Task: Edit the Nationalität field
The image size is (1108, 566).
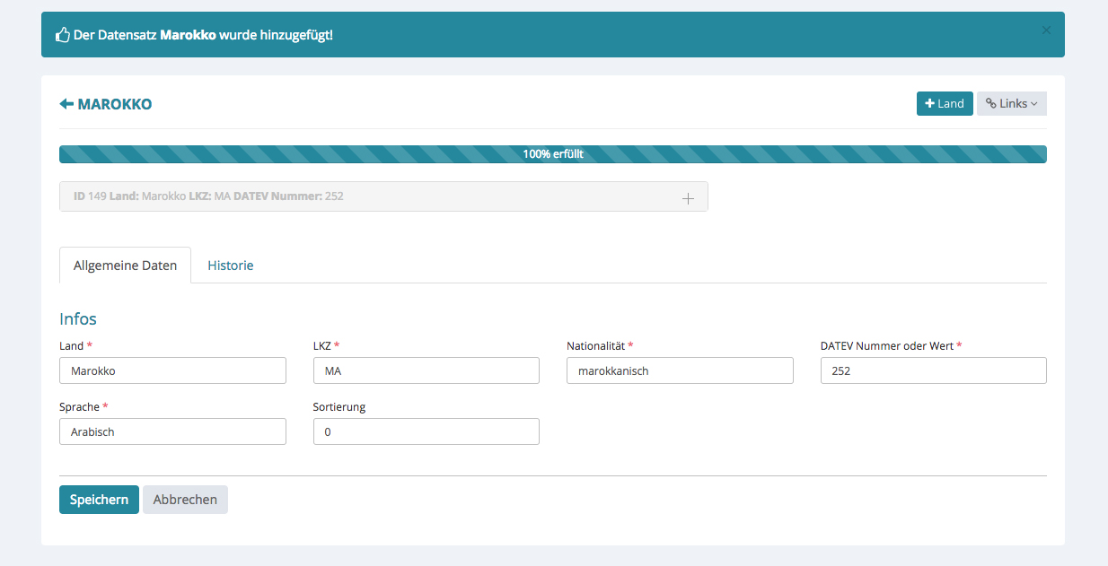Action: click(680, 370)
